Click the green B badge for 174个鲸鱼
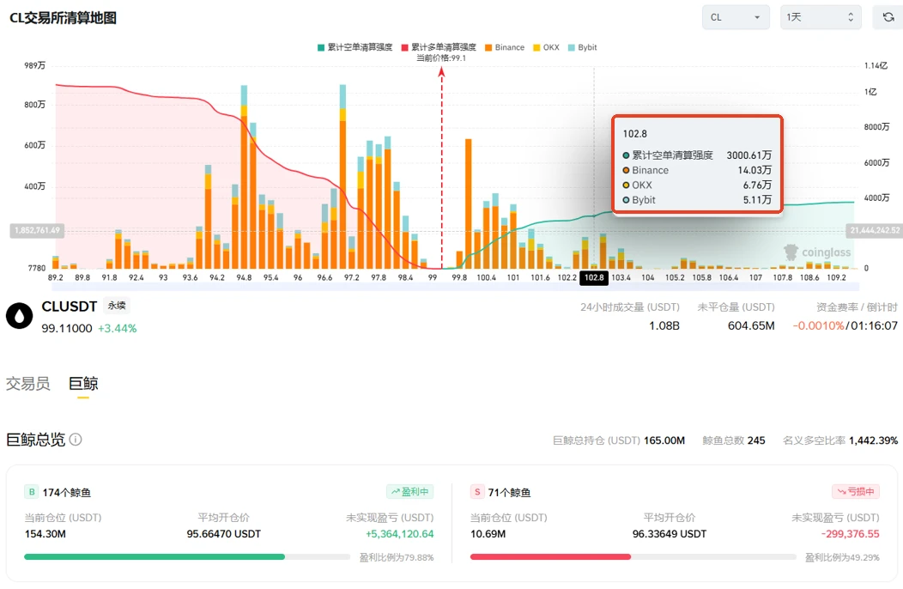 (x=32, y=492)
